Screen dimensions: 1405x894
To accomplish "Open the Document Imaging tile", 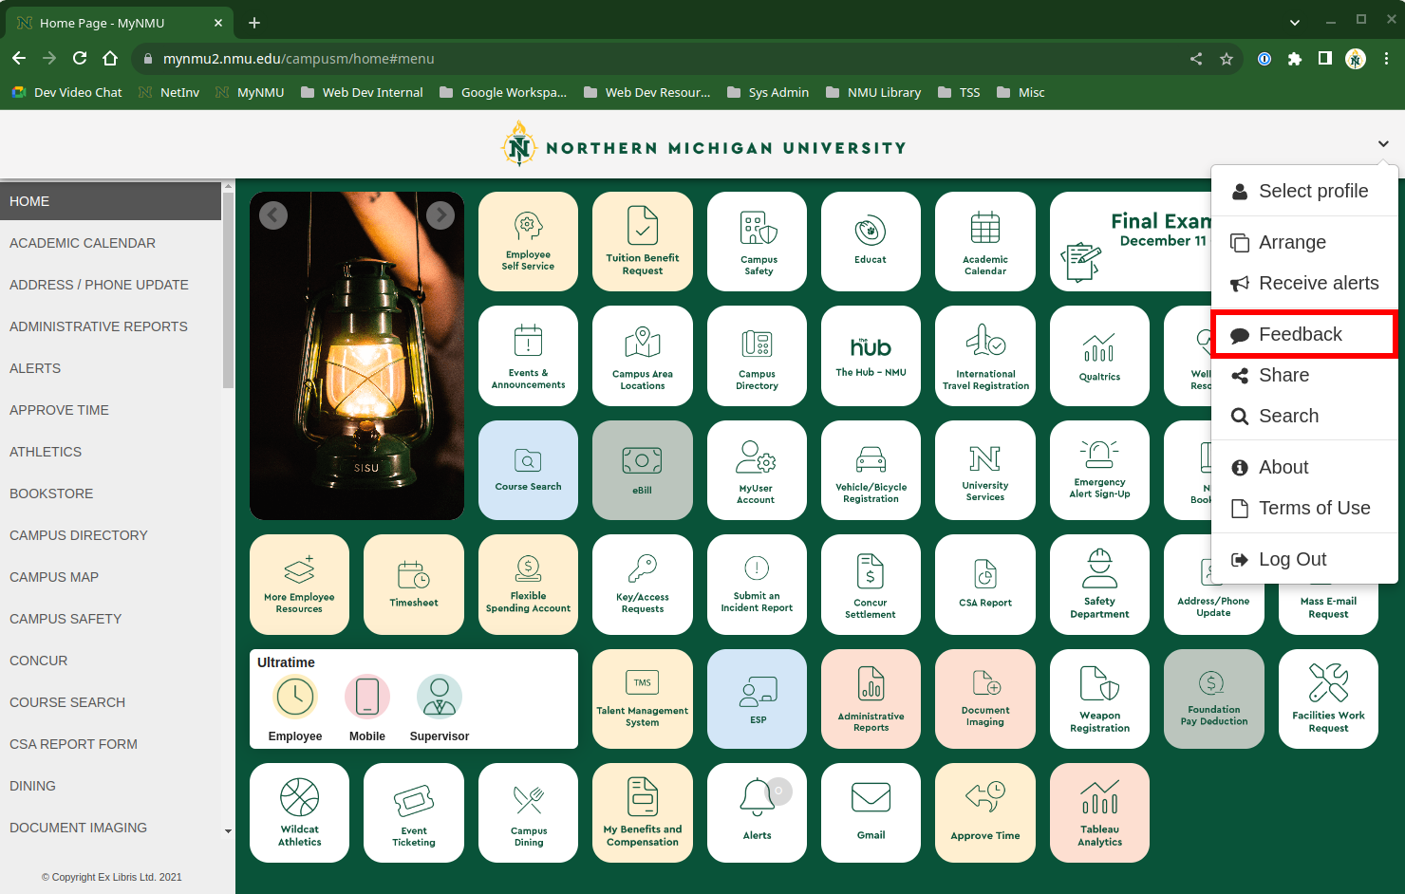I will (x=985, y=698).
